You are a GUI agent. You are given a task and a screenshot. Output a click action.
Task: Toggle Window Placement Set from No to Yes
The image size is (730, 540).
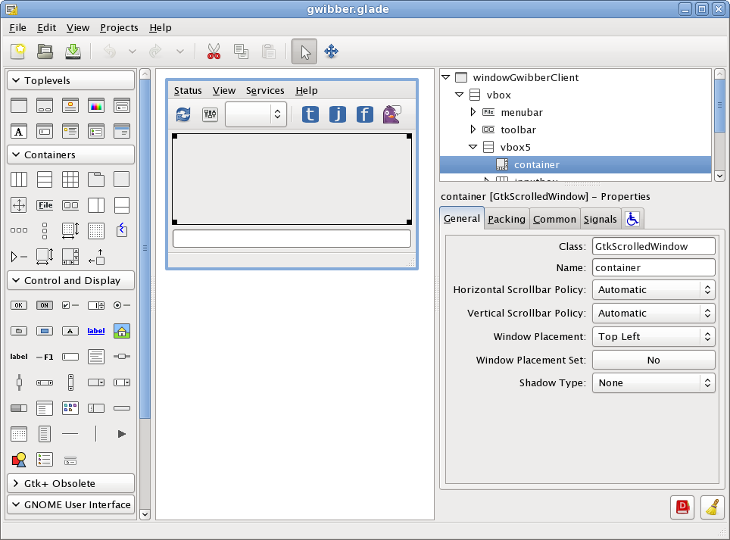coord(653,359)
